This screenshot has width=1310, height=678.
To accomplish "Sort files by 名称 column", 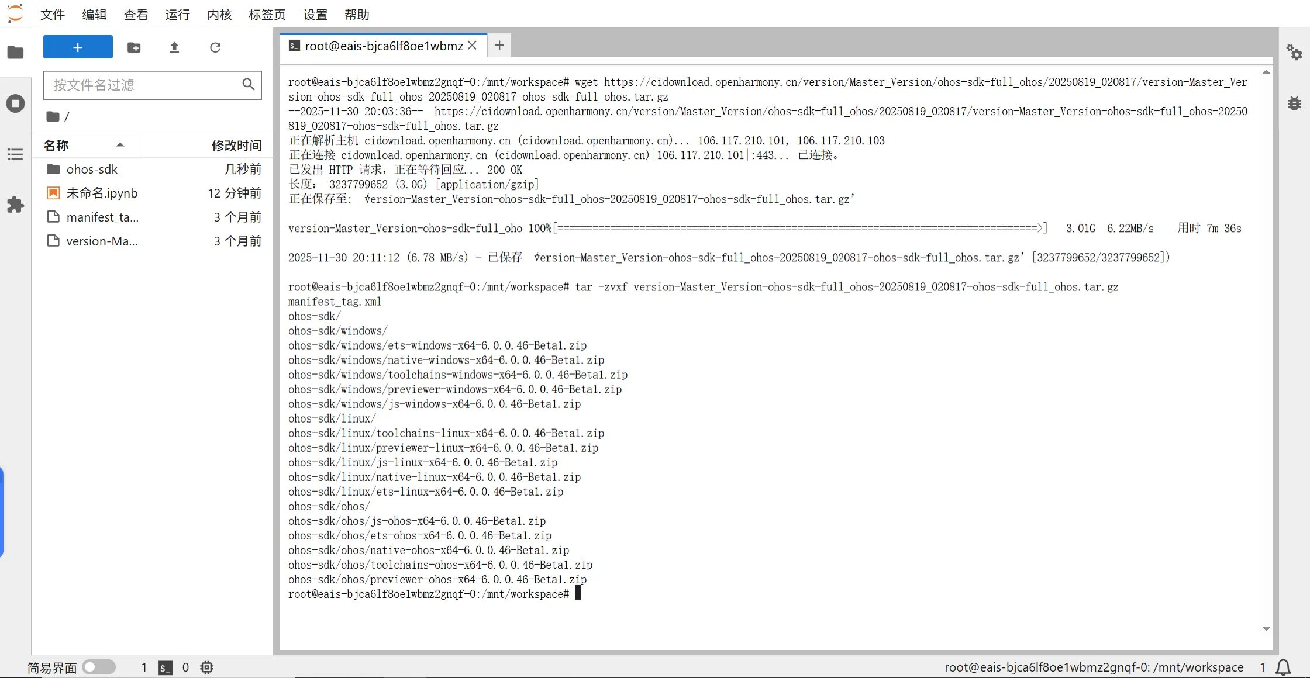I will click(57, 145).
